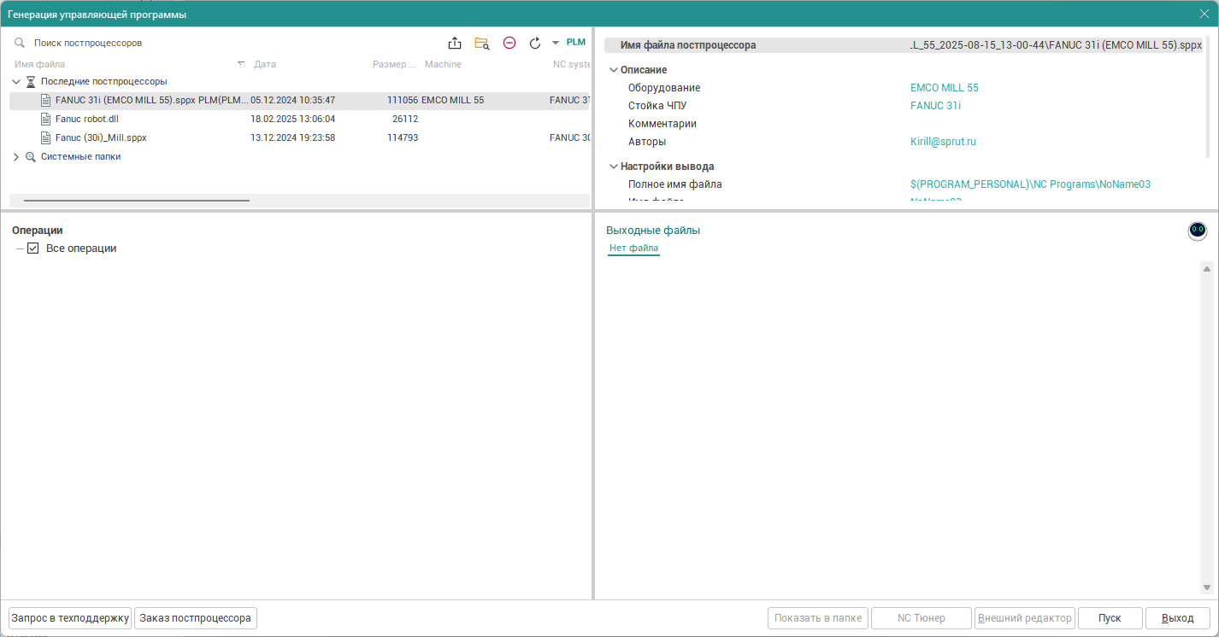Expand the 'Системные папки' node
1219x637 pixels.
point(16,157)
